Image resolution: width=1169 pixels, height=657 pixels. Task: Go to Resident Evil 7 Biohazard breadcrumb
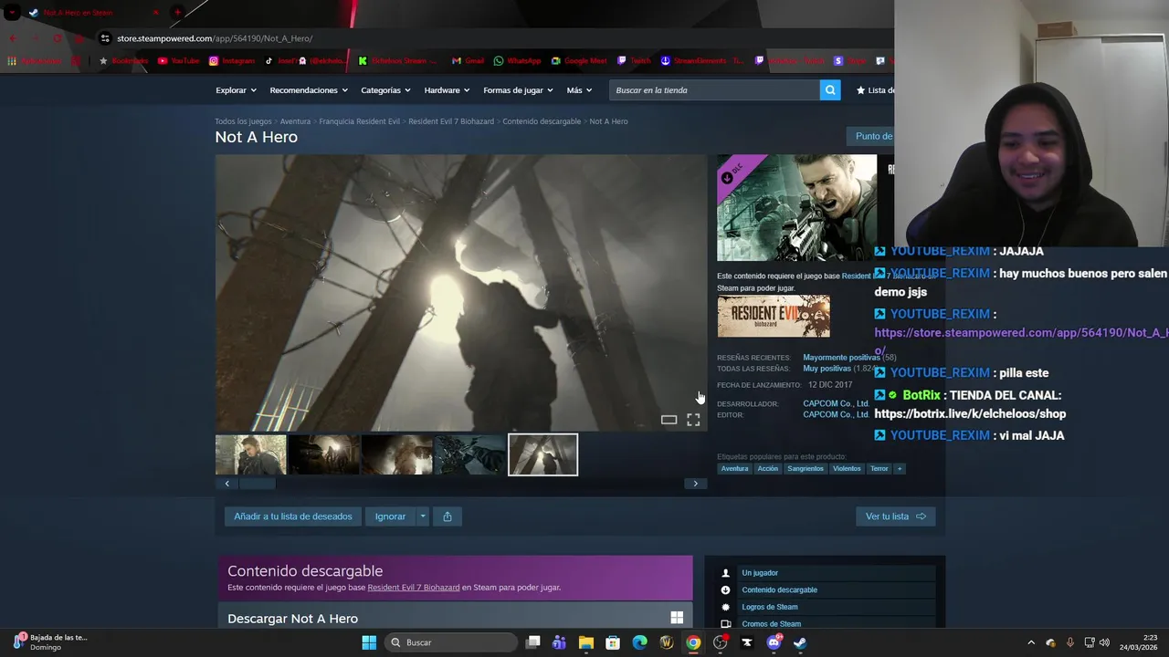(x=451, y=121)
